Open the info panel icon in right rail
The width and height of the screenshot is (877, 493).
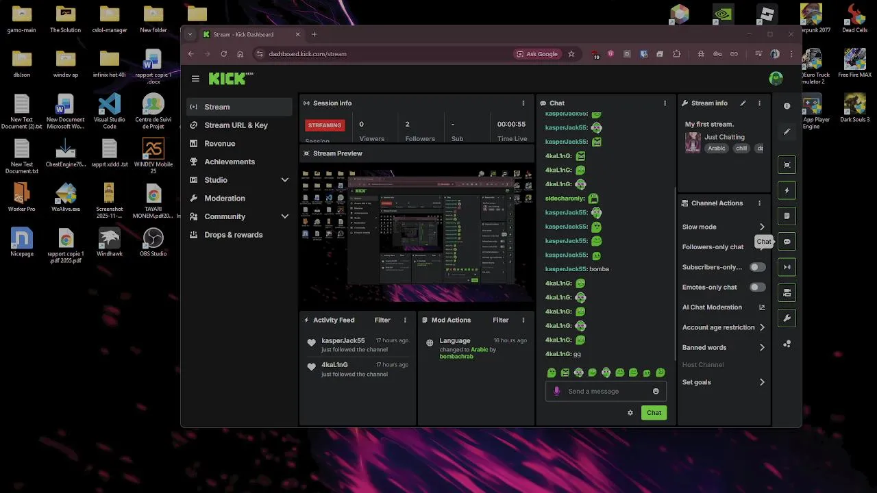tap(787, 106)
